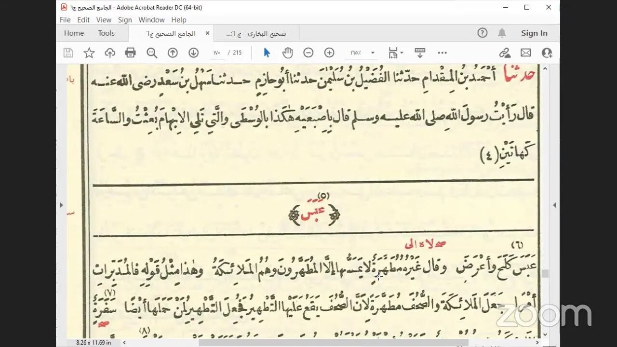Switch to the Home tab

[74, 33]
